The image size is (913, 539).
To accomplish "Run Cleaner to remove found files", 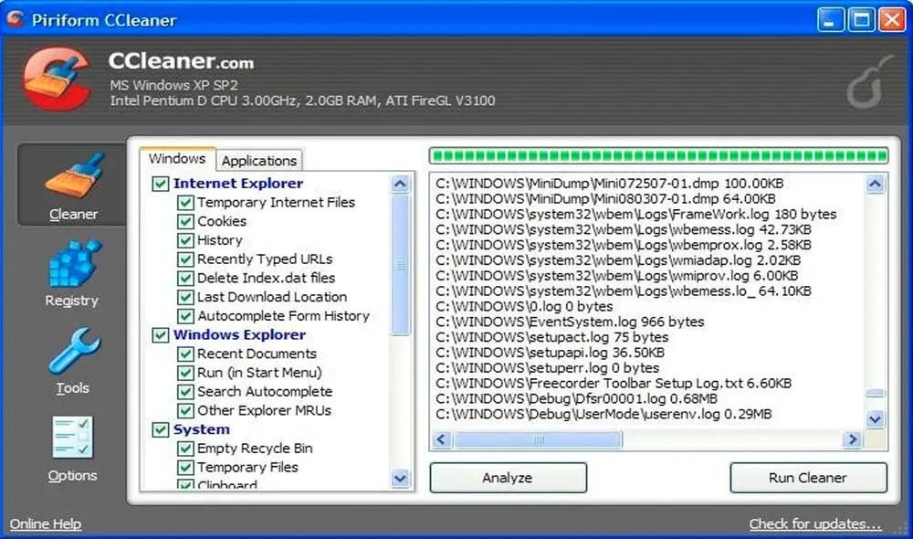I will pos(807,477).
